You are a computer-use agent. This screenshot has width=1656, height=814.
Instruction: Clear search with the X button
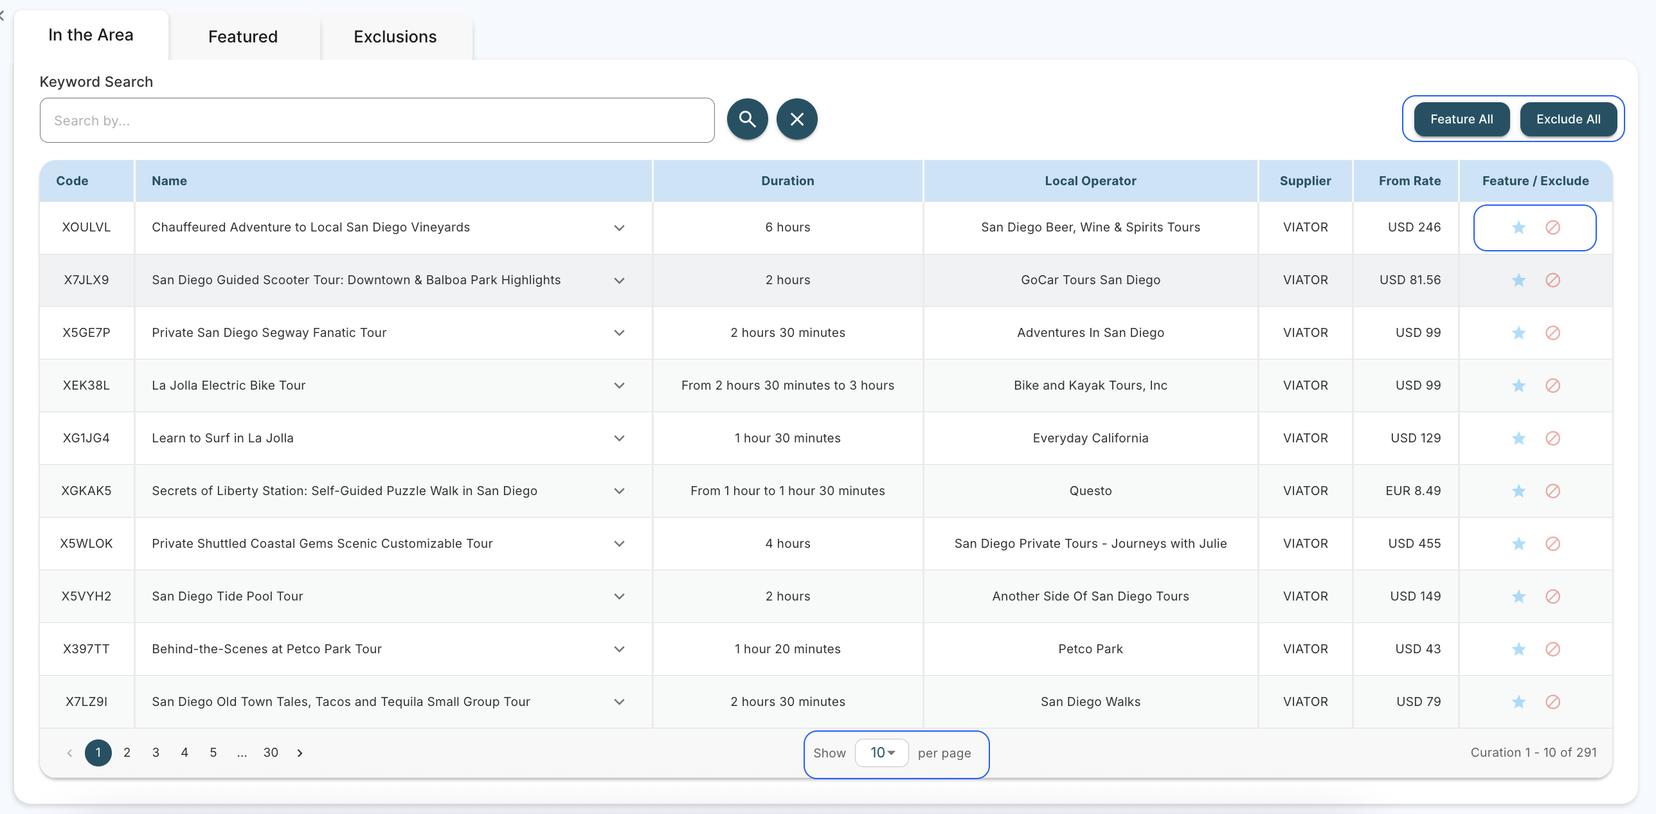[797, 119]
